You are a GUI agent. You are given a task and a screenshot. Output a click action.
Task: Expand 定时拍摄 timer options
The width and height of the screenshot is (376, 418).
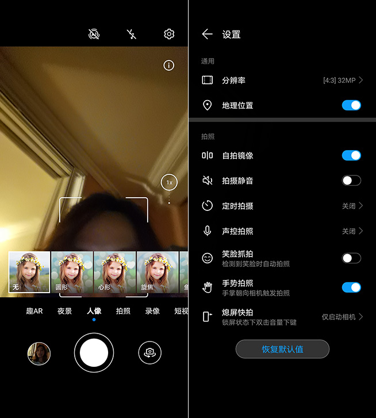tap(282, 206)
